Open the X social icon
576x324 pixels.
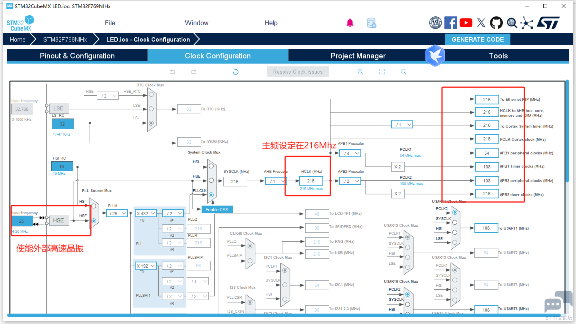coord(481,23)
